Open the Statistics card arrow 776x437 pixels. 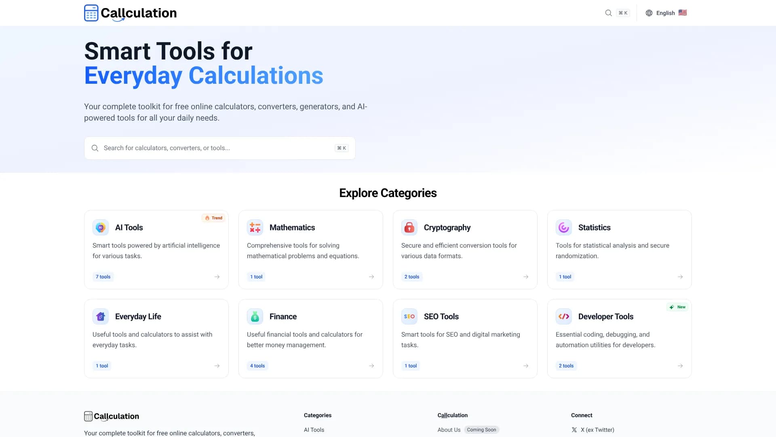680,277
